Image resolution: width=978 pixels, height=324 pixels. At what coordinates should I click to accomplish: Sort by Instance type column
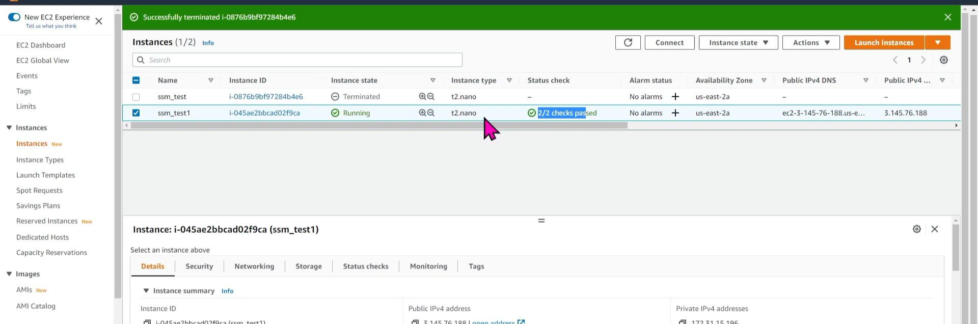509,80
